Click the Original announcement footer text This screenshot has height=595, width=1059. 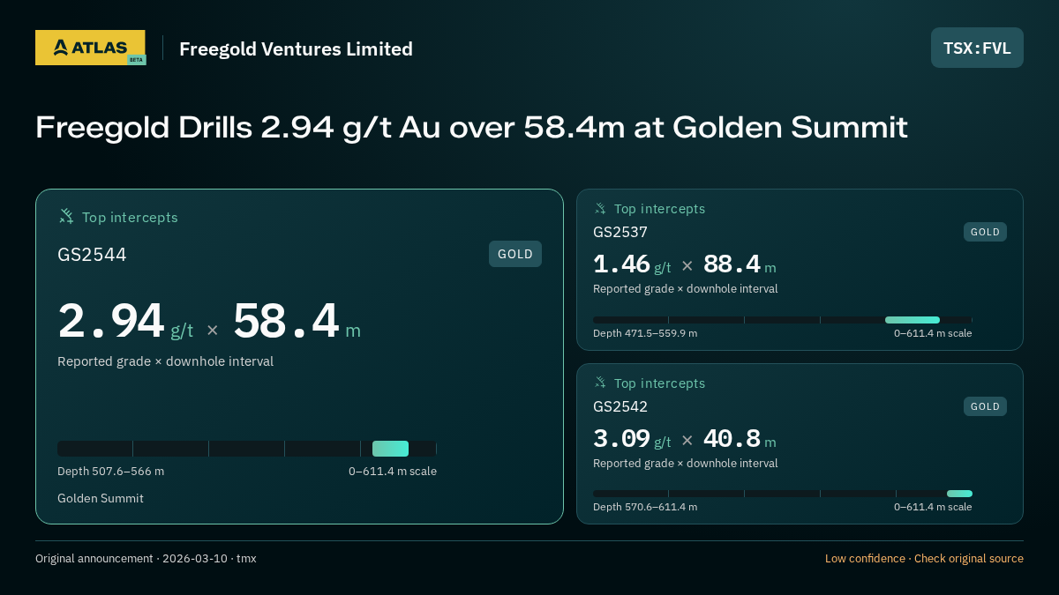pos(146,559)
